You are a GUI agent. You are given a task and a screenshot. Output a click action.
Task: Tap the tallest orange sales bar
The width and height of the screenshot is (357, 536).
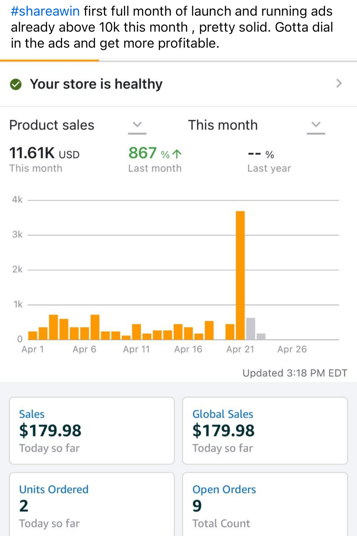(x=240, y=275)
